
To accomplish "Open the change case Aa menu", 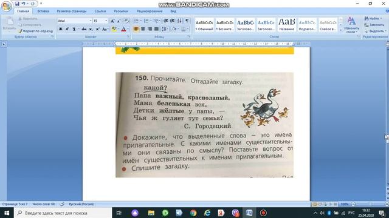I will click(105, 29).
